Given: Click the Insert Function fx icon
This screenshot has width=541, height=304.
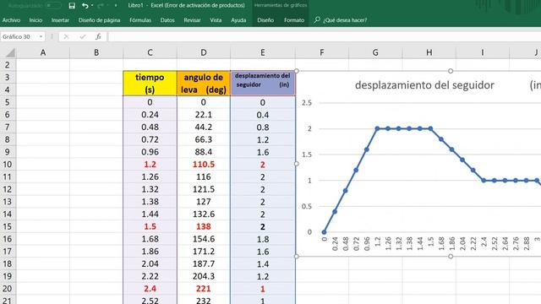Looking at the screenshot, I should [x=98, y=36].
